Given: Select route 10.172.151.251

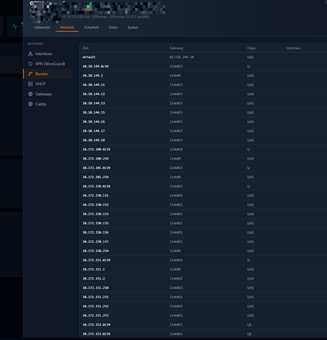Looking at the screenshot, I should pos(203,297).
